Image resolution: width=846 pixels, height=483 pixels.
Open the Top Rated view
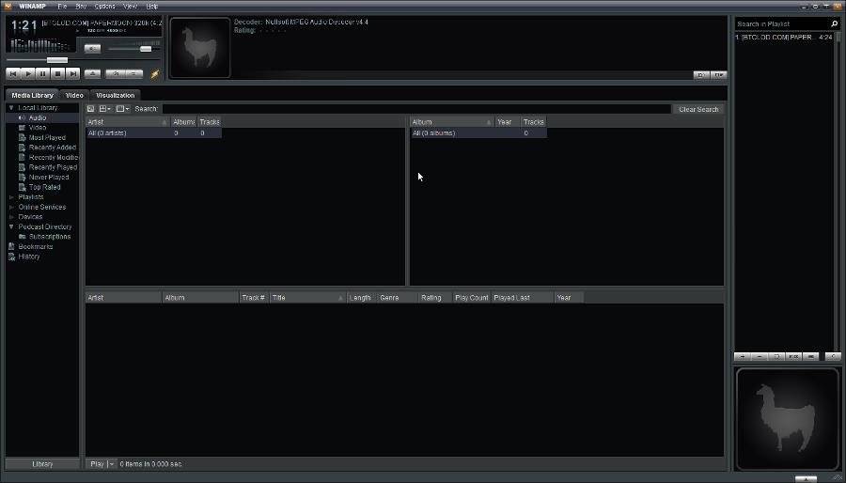tap(44, 187)
